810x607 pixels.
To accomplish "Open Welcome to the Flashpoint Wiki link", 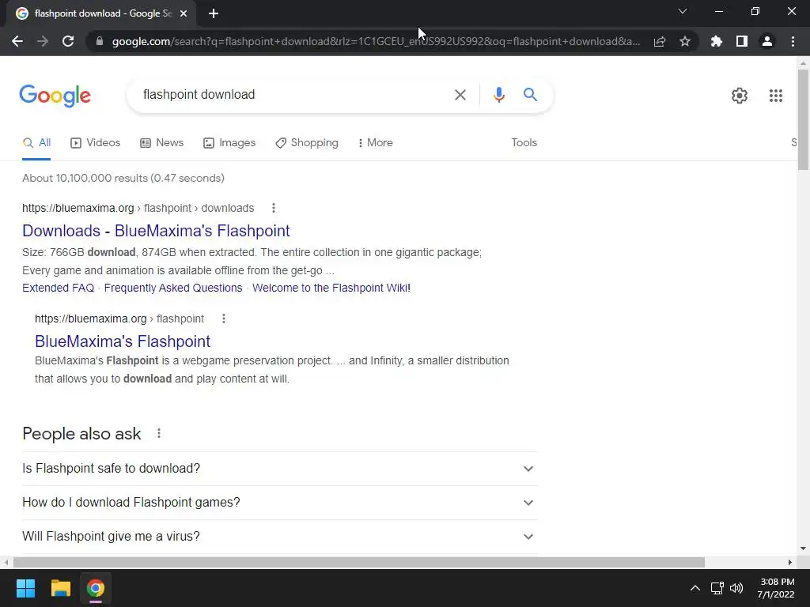I will (x=331, y=288).
